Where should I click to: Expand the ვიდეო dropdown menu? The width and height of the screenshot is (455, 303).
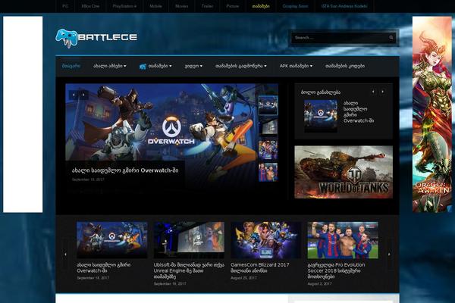tap(193, 66)
